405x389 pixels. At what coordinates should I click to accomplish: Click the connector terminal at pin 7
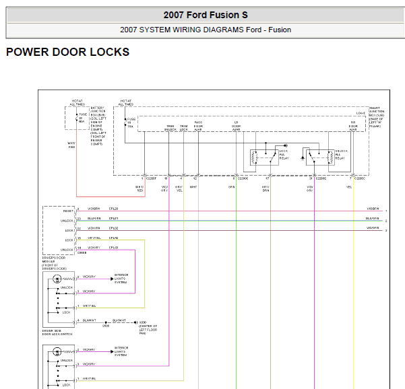(x=353, y=175)
